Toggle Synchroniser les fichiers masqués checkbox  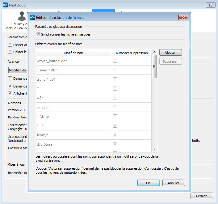point(38,34)
